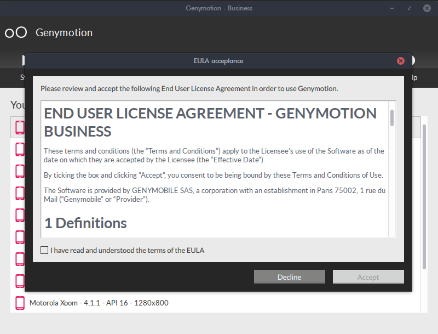Tick the EULA read and understood checkbox
438x334 pixels.
pos(44,250)
